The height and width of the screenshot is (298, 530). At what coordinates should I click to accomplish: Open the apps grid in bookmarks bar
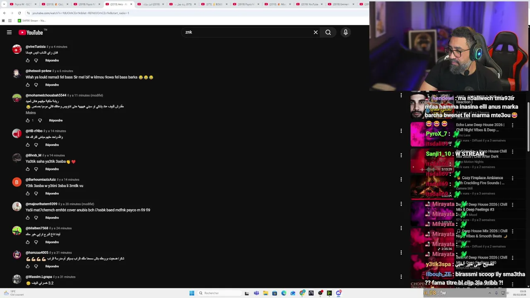10,20
